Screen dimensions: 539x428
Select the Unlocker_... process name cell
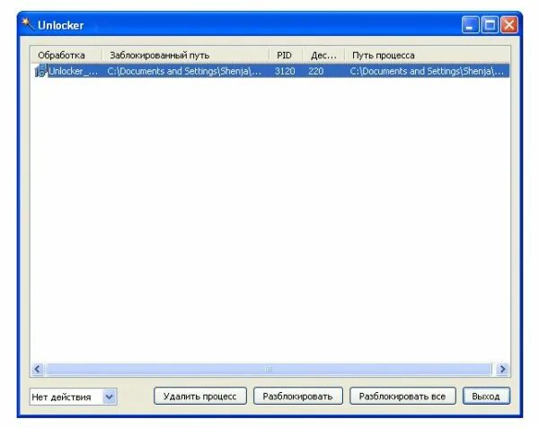coord(73,71)
